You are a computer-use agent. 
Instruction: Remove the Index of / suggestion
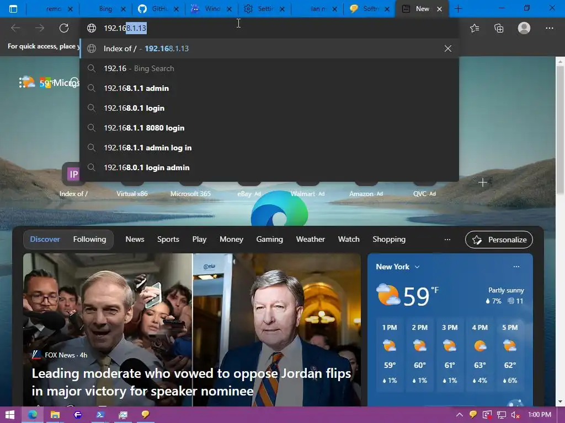tap(448, 48)
